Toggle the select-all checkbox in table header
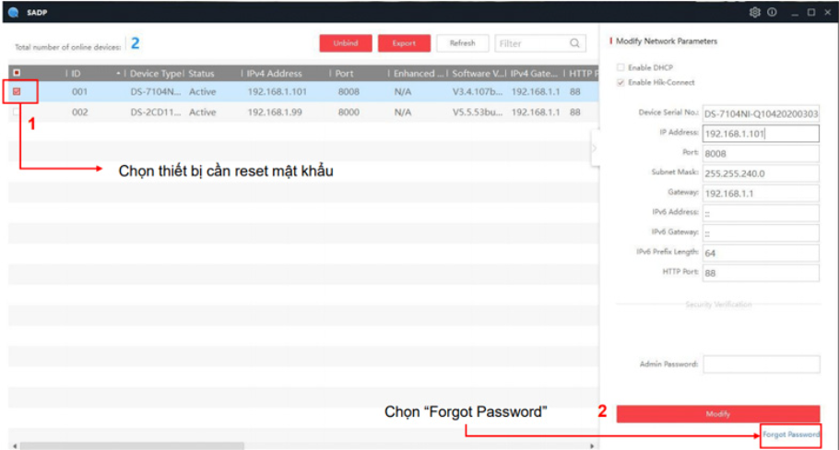The width and height of the screenshot is (839, 450). pos(17,73)
